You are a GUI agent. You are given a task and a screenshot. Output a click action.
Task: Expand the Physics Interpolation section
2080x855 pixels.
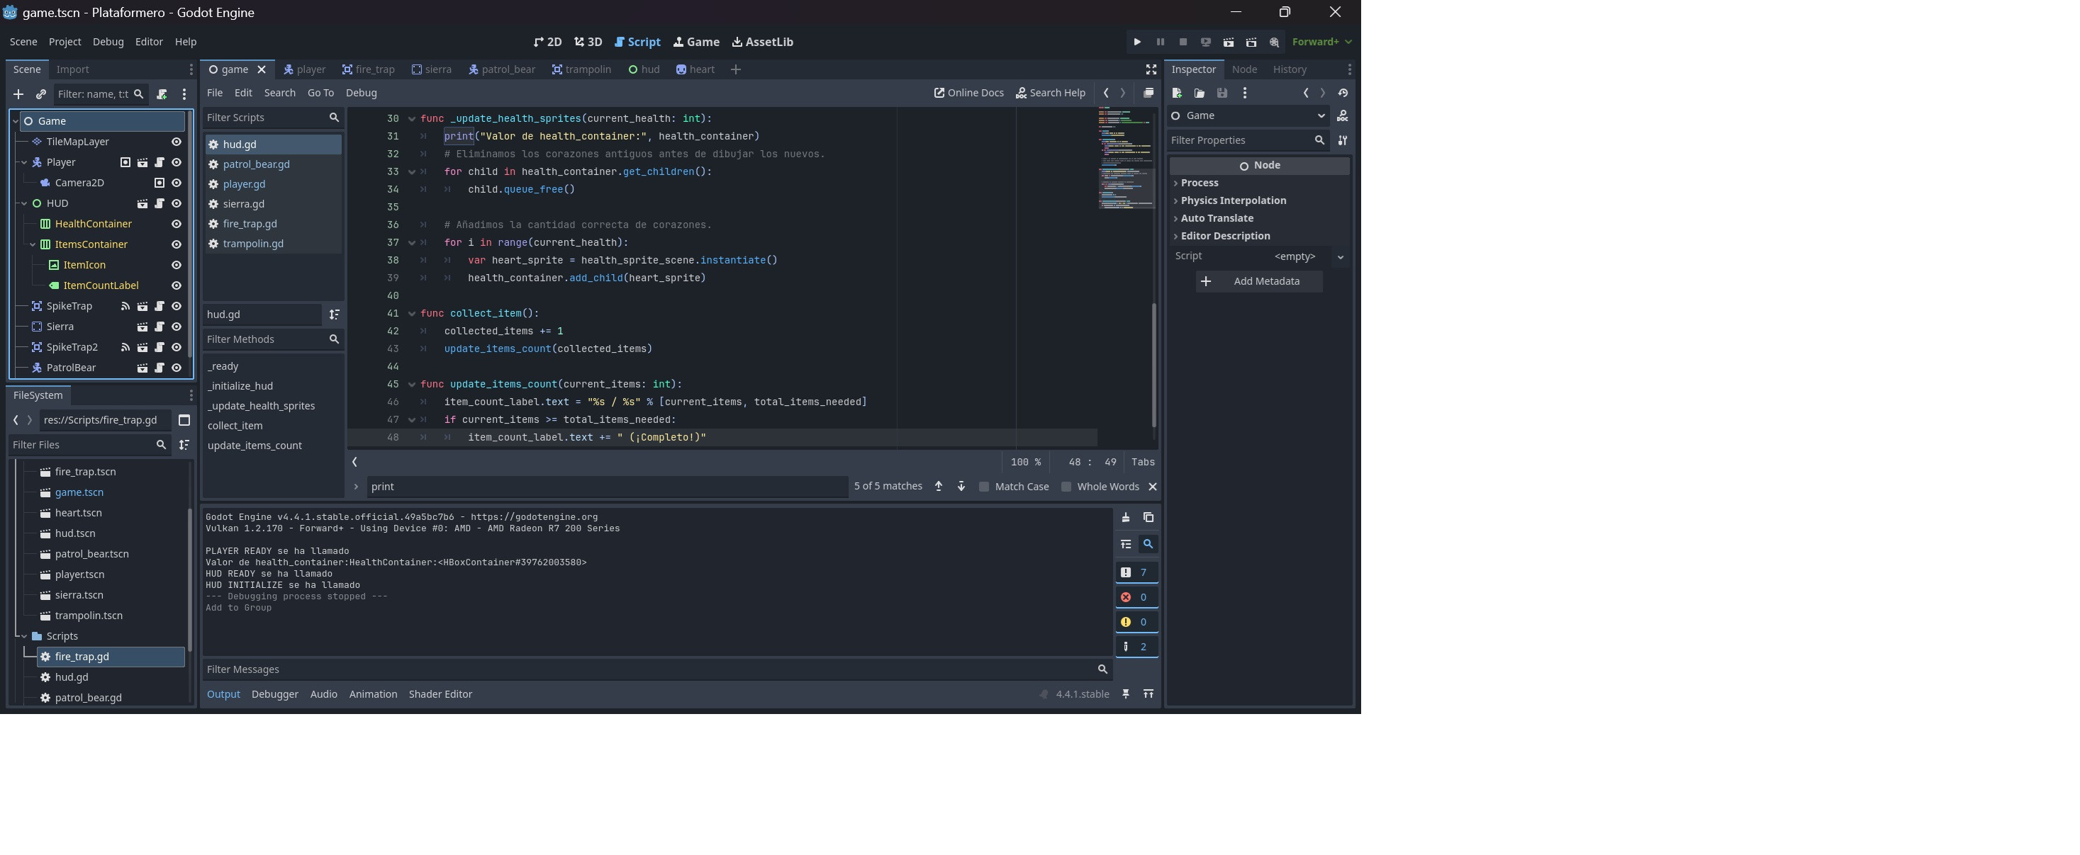[x=1232, y=201]
